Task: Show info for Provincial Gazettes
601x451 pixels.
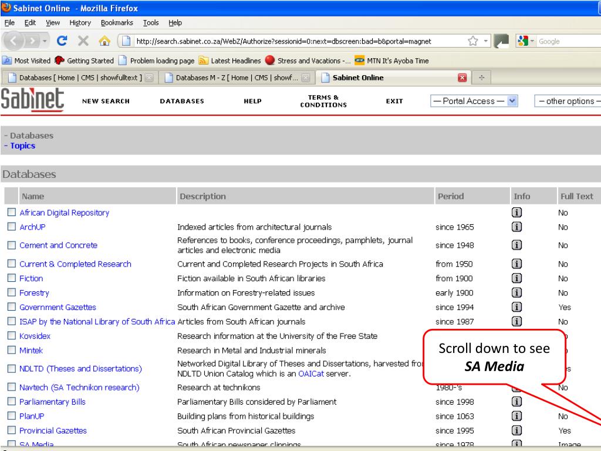Action: point(516,430)
